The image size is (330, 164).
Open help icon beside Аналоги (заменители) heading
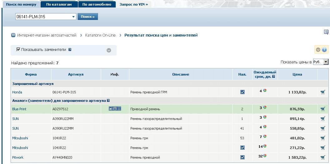(x=108, y=101)
